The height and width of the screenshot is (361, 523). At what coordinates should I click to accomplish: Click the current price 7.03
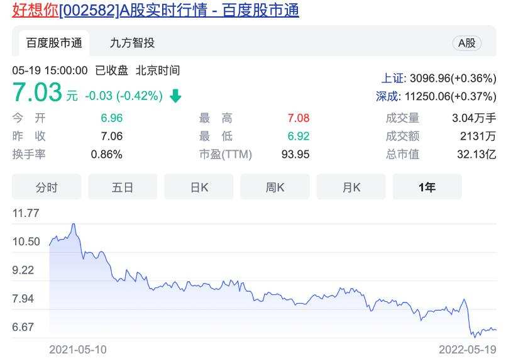37,92
